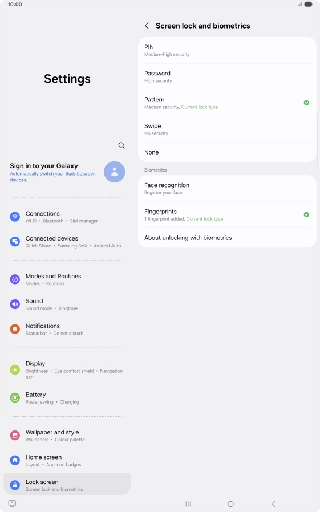This screenshot has width=320, height=512.
Task: Tap the Notifications bell icon
Action: click(15, 329)
